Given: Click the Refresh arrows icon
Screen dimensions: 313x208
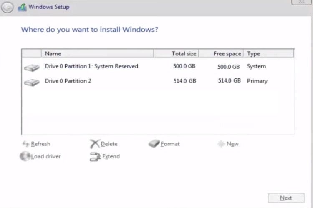Looking at the screenshot, I should click(25, 144).
